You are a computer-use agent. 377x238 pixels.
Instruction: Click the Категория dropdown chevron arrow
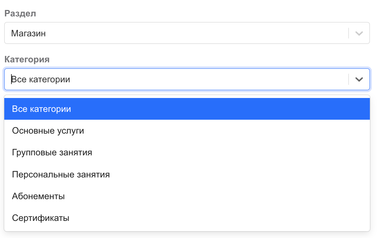click(359, 79)
